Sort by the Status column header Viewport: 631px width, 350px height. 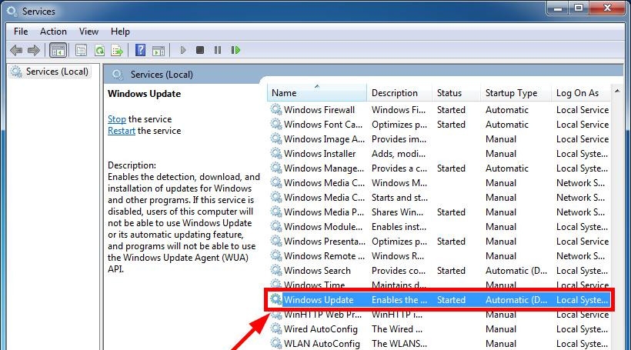tap(456, 93)
